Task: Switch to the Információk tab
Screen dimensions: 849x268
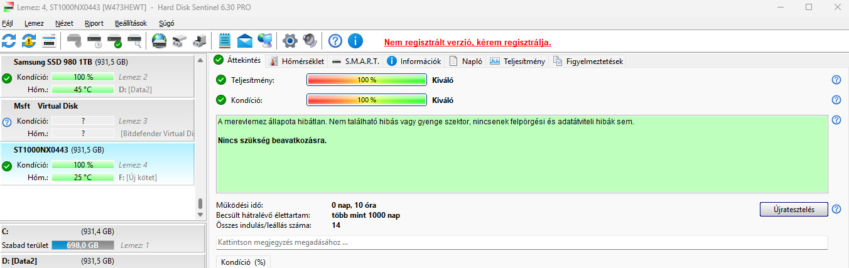Action: [414, 61]
